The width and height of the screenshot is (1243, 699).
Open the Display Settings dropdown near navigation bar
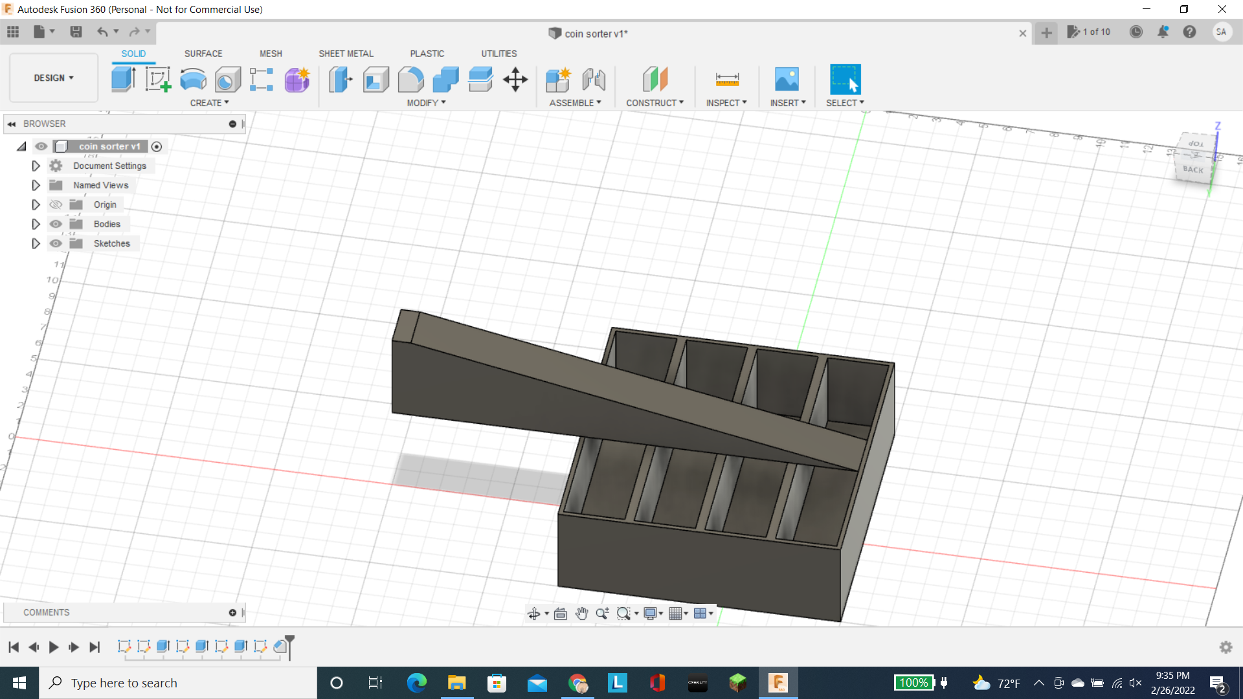[x=653, y=613]
